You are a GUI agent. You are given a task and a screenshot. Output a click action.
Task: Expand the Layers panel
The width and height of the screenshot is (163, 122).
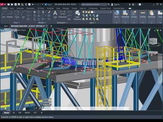92,23
